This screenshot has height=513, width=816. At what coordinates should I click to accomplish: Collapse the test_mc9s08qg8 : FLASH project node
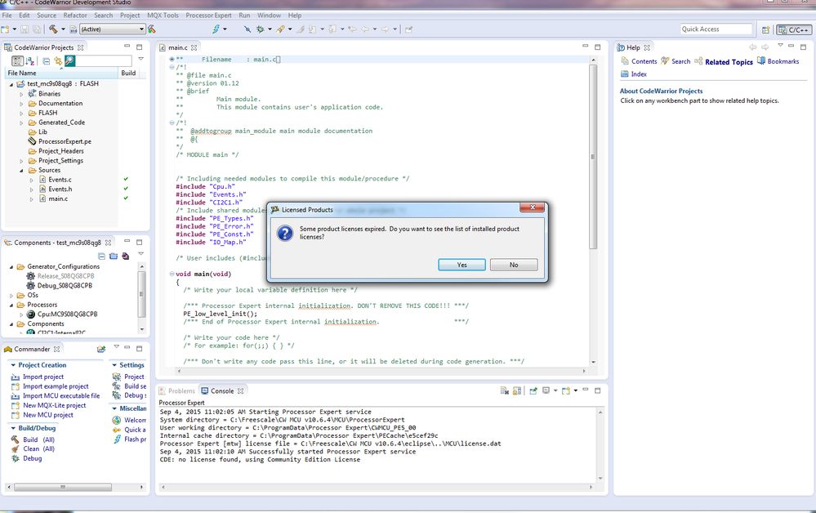11,84
